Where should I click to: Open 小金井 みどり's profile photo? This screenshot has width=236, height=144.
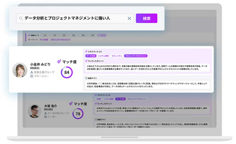pyautogui.click(x=20, y=70)
